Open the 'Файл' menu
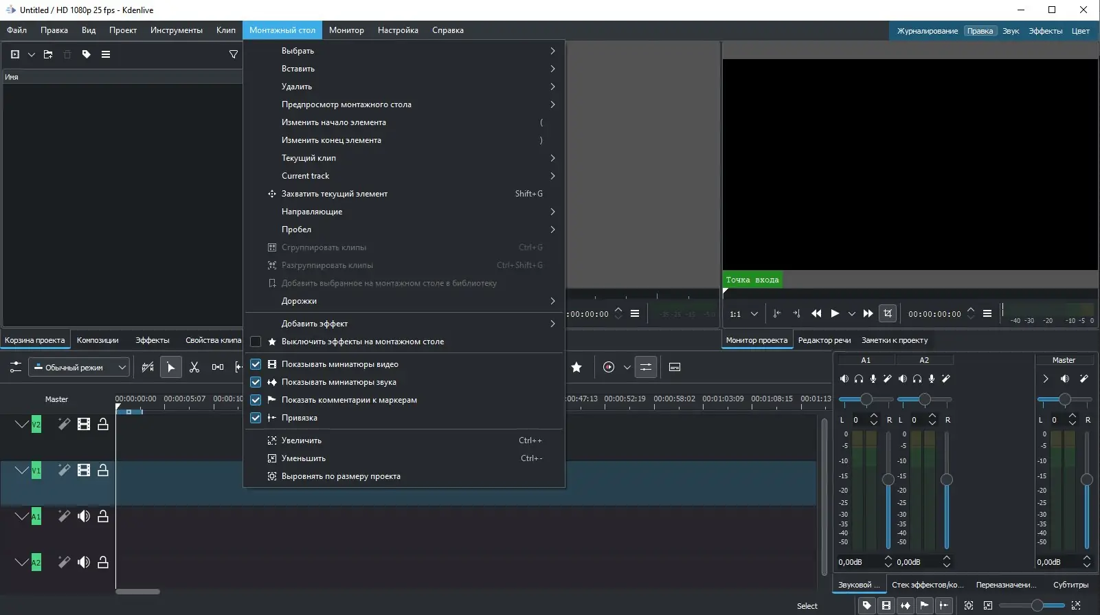The width and height of the screenshot is (1100, 615). point(16,30)
